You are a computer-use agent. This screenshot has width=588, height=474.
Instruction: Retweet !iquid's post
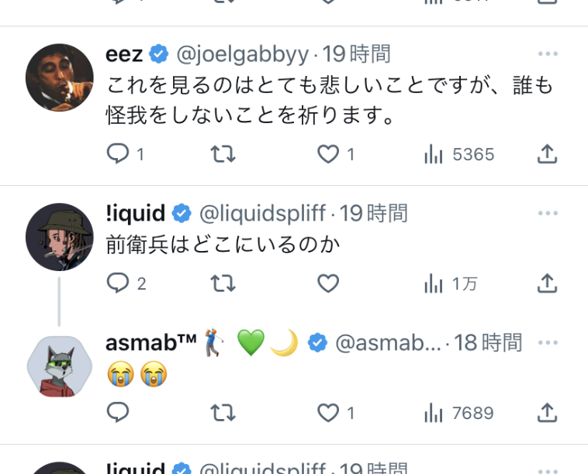tap(223, 283)
